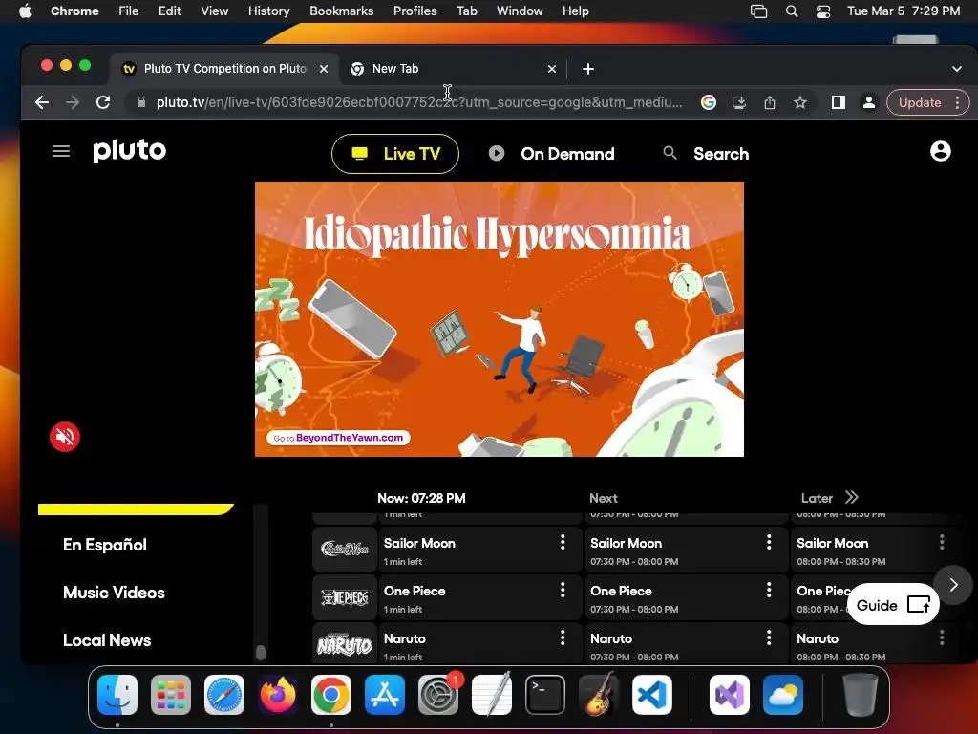The height and width of the screenshot is (734, 978).
Task: Open options for One Piece 07:30 PM show
Action: [769, 590]
